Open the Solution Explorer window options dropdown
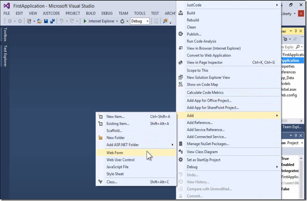 coord(291,31)
